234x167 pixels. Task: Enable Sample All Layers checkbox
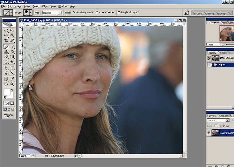click(x=119, y=12)
